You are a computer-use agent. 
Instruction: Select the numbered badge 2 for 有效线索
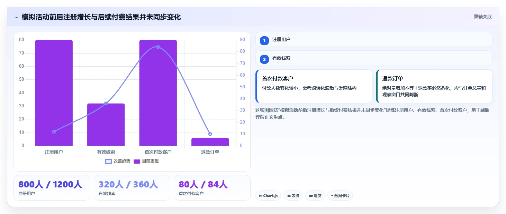coord(264,59)
